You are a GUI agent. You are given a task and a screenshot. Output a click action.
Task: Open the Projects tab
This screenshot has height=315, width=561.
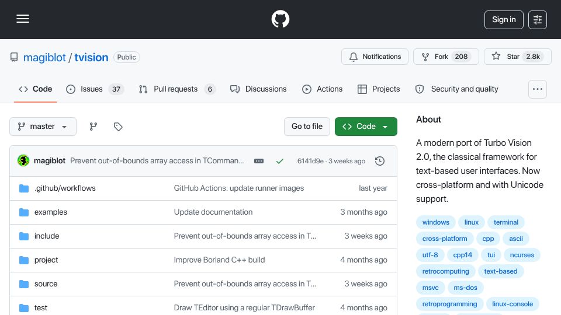379,89
